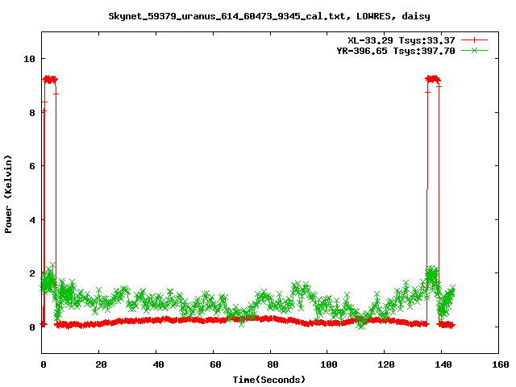The height and width of the screenshot is (387, 516).
Task: Click the x-axis tick label 40
Action: [158, 364]
